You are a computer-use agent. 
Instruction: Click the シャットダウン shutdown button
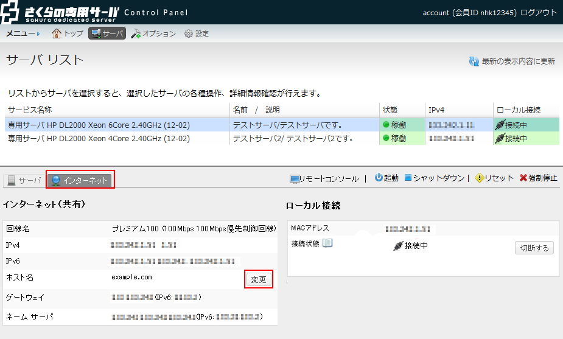click(x=434, y=178)
